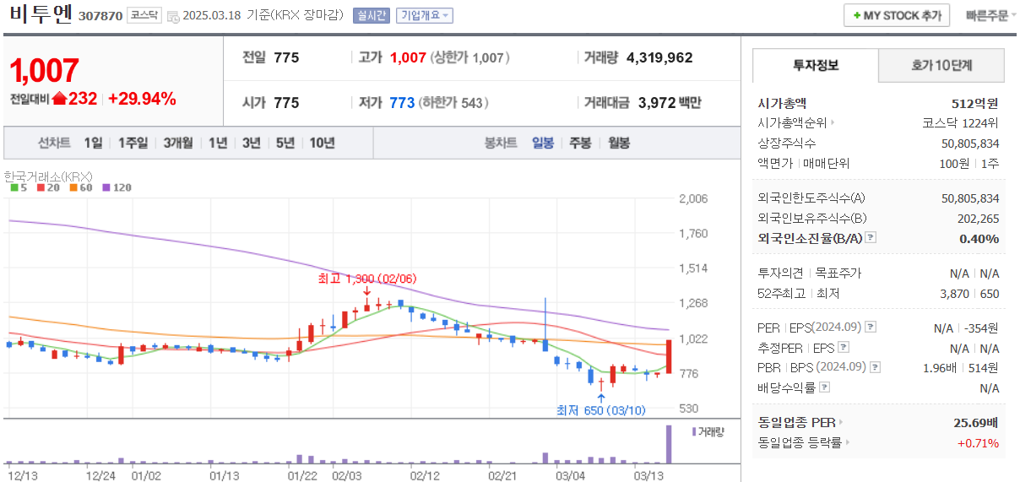Open help icon next to 추정PER EPS
This screenshot has height=482, width=1020.
pyautogui.click(x=844, y=347)
